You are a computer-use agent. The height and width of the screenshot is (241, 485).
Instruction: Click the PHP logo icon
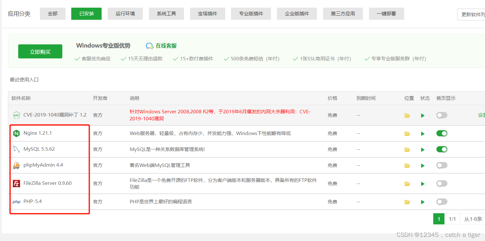pos(16,202)
